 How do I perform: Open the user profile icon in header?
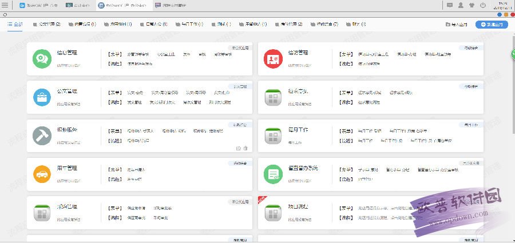coord(461,5)
